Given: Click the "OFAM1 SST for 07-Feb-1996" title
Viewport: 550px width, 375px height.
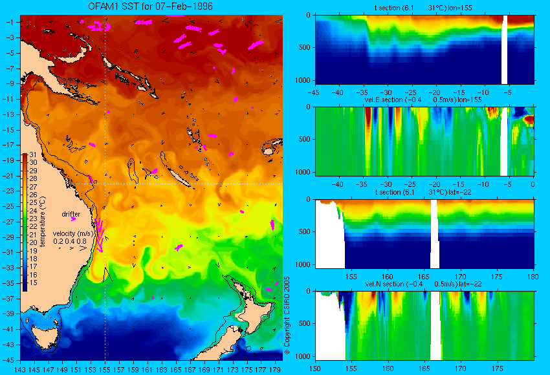Looking at the screenshot, I should [150, 6].
